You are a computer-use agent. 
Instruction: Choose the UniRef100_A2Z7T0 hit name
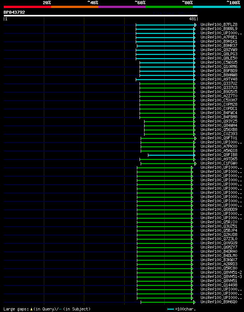(219, 96)
